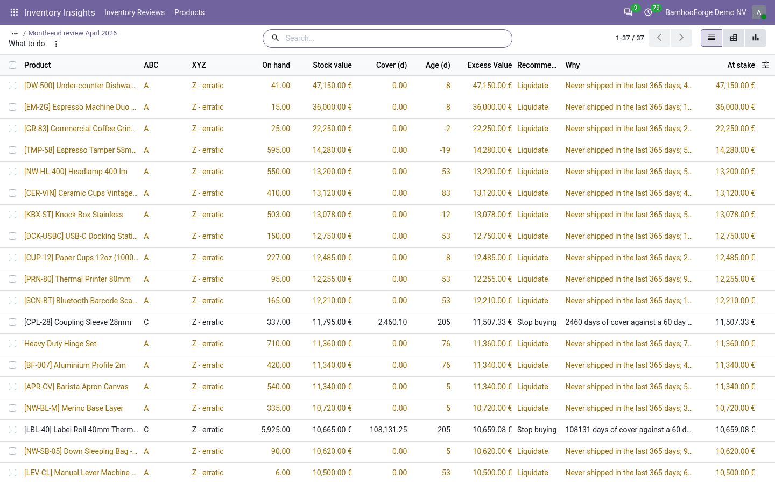This screenshot has height=484, width=775.
Task: Open the apps grid menu icon
Action: pyautogui.click(x=14, y=12)
